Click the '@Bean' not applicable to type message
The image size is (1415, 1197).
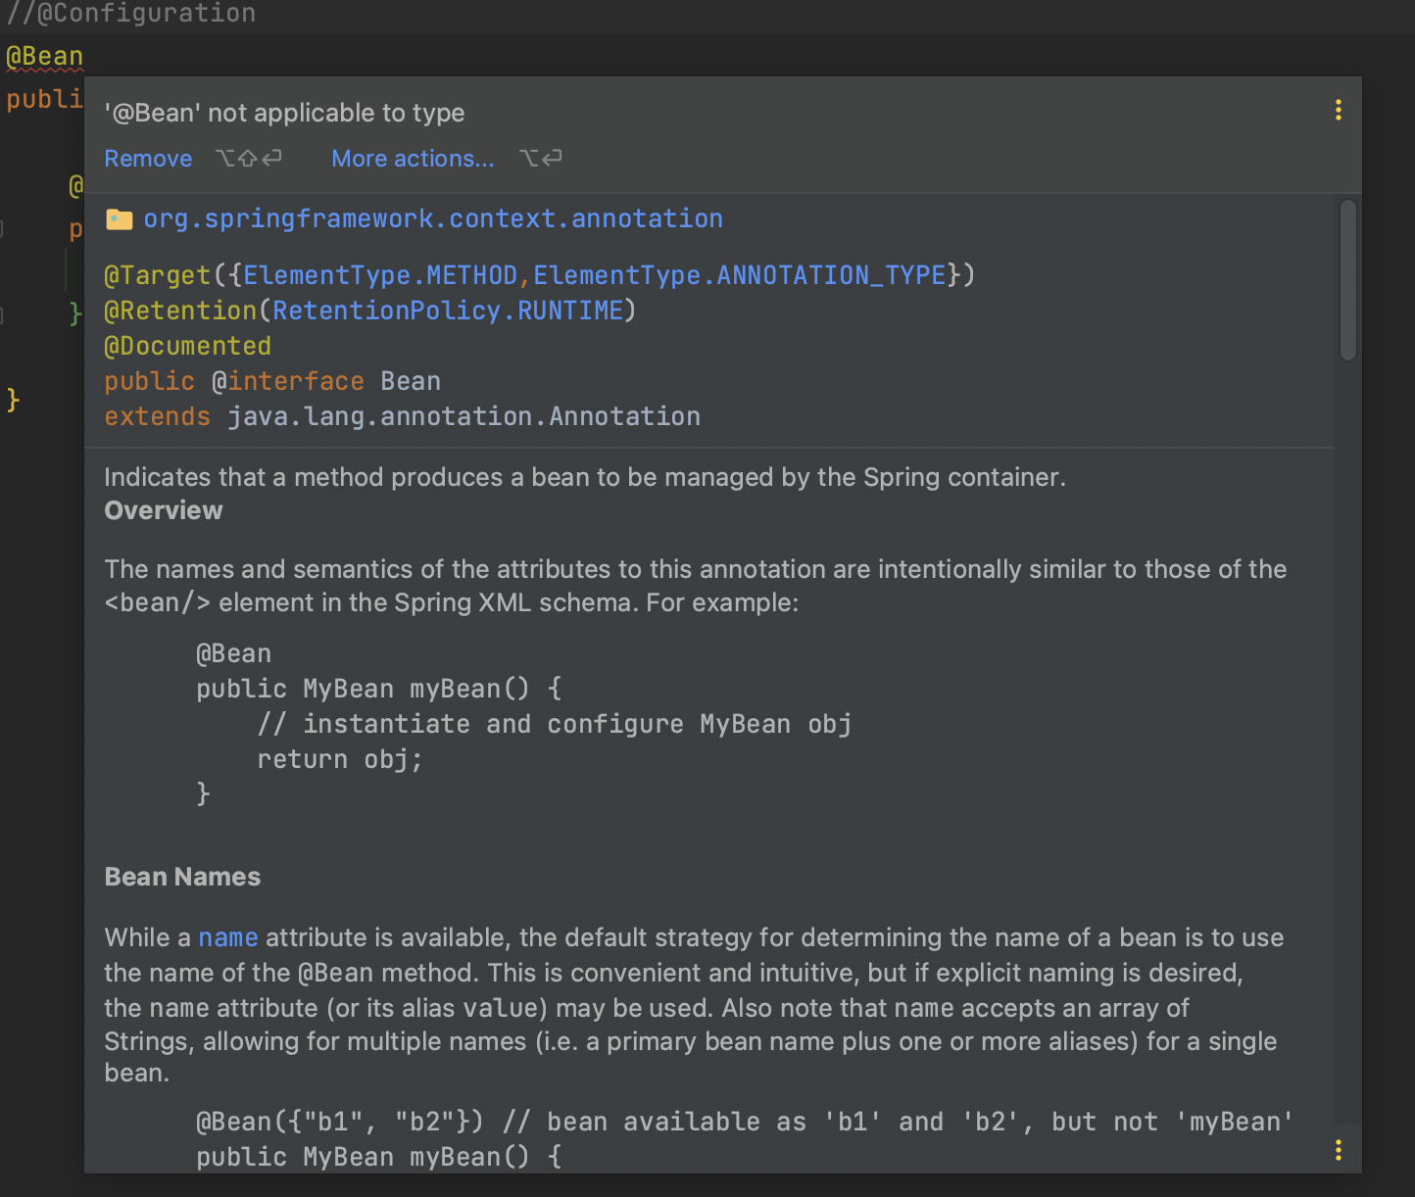[284, 113]
